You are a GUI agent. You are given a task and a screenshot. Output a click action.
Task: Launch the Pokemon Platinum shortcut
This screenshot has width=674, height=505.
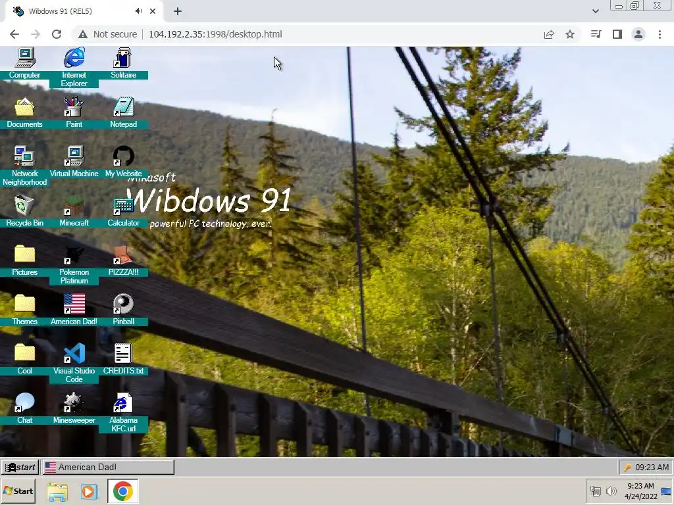click(x=74, y=265)
